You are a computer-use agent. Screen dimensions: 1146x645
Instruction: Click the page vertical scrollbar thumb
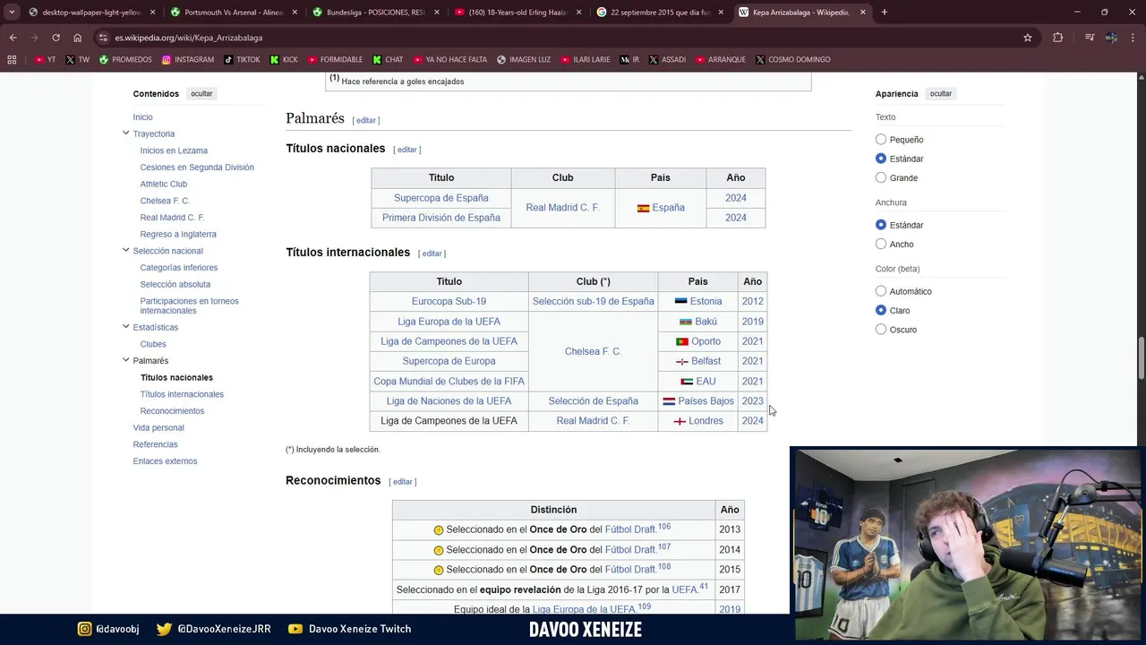1141,358
